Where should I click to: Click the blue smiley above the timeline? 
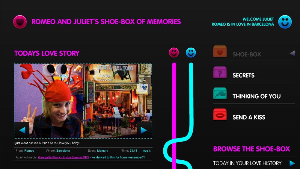point(191,52)
